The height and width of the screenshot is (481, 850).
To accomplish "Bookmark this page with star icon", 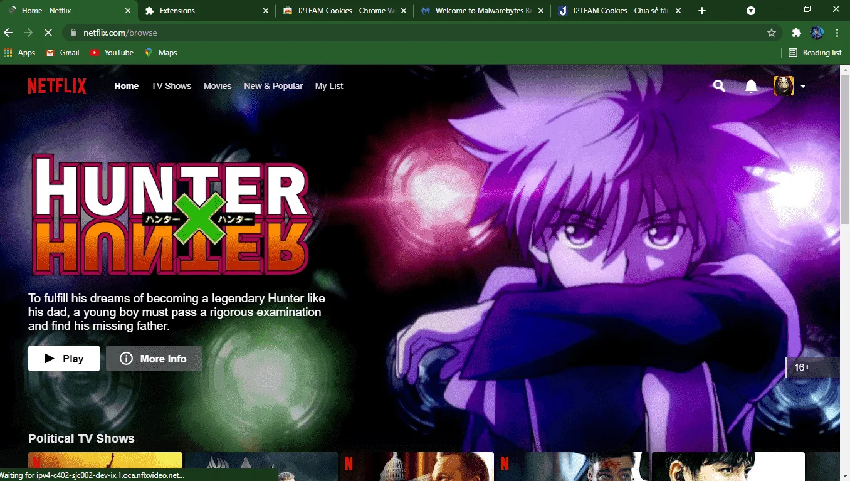I will [x=772, y=33].
